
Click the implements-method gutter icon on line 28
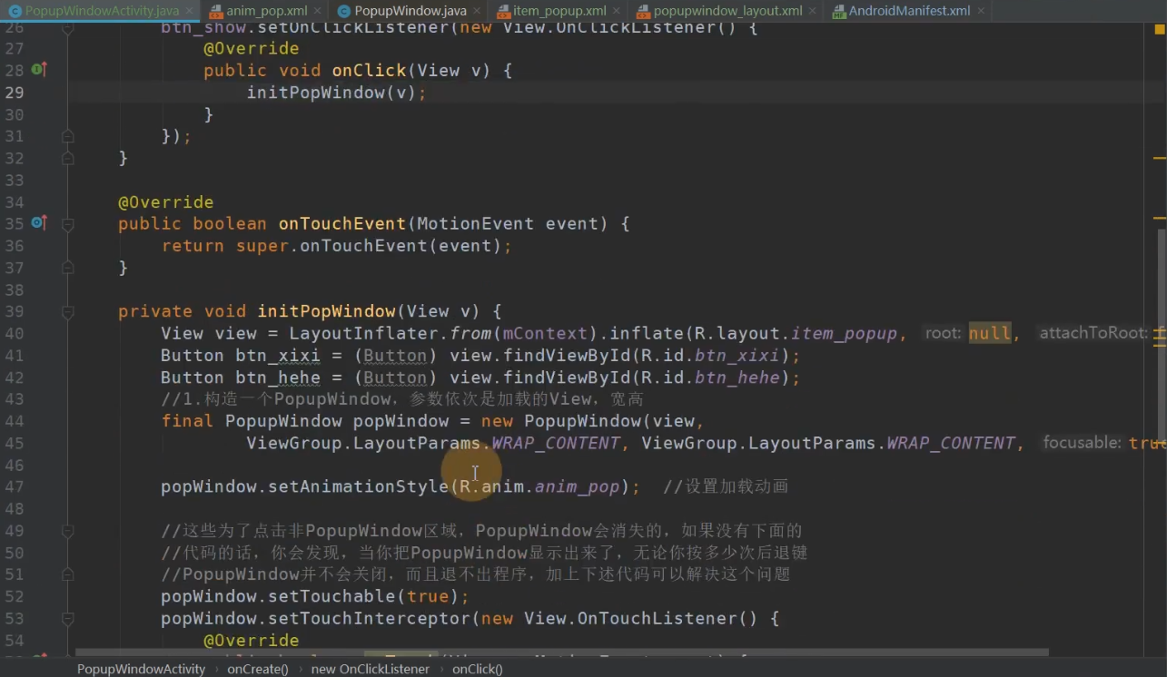click(x=38, y=70)
